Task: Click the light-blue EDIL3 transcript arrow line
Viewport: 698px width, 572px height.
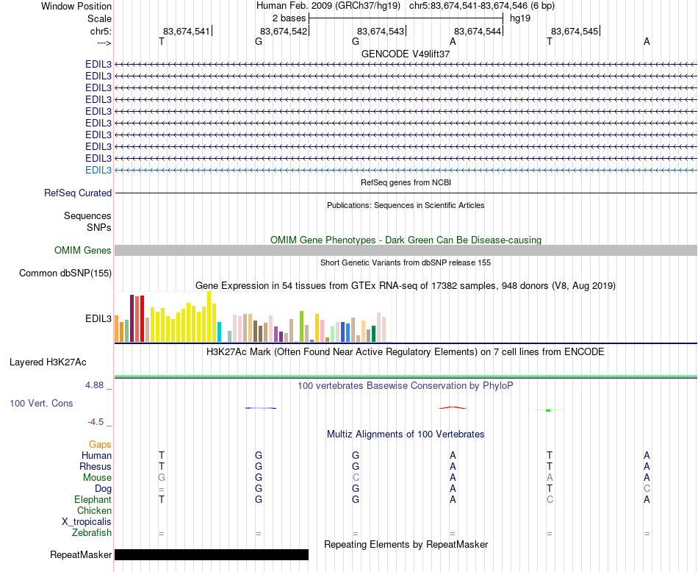Action: click(x=406, y=170)
